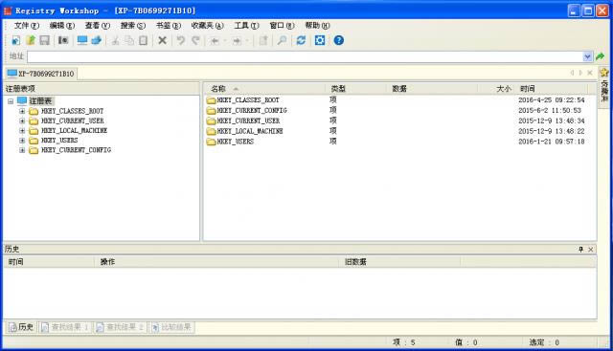Click the 时间 column header in the key list
The width and height of the screenshot is (613, 351).
coord(552,89)
